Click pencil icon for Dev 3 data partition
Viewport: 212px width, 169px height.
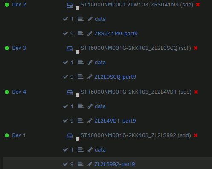point(90,63)
